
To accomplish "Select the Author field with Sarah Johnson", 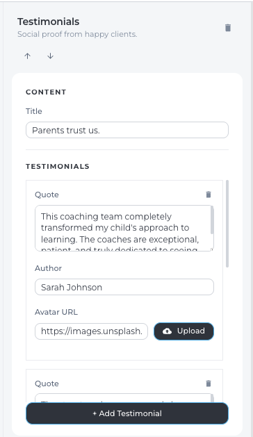I will [124, 287].
